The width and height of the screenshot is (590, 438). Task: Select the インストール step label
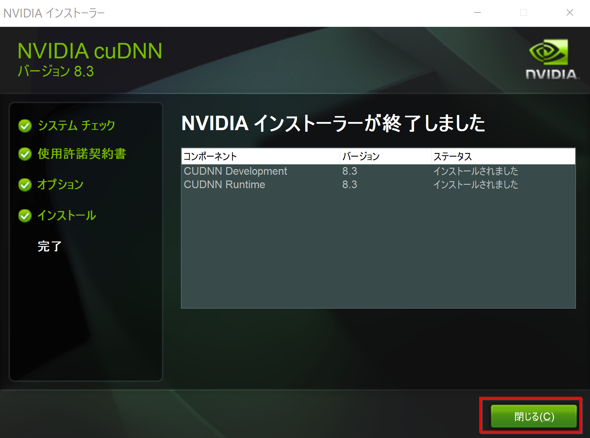pyautogui.click(x=67, y=215)
